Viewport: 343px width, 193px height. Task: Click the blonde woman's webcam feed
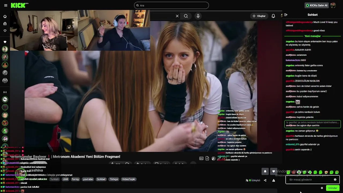(x=44, y=30)
